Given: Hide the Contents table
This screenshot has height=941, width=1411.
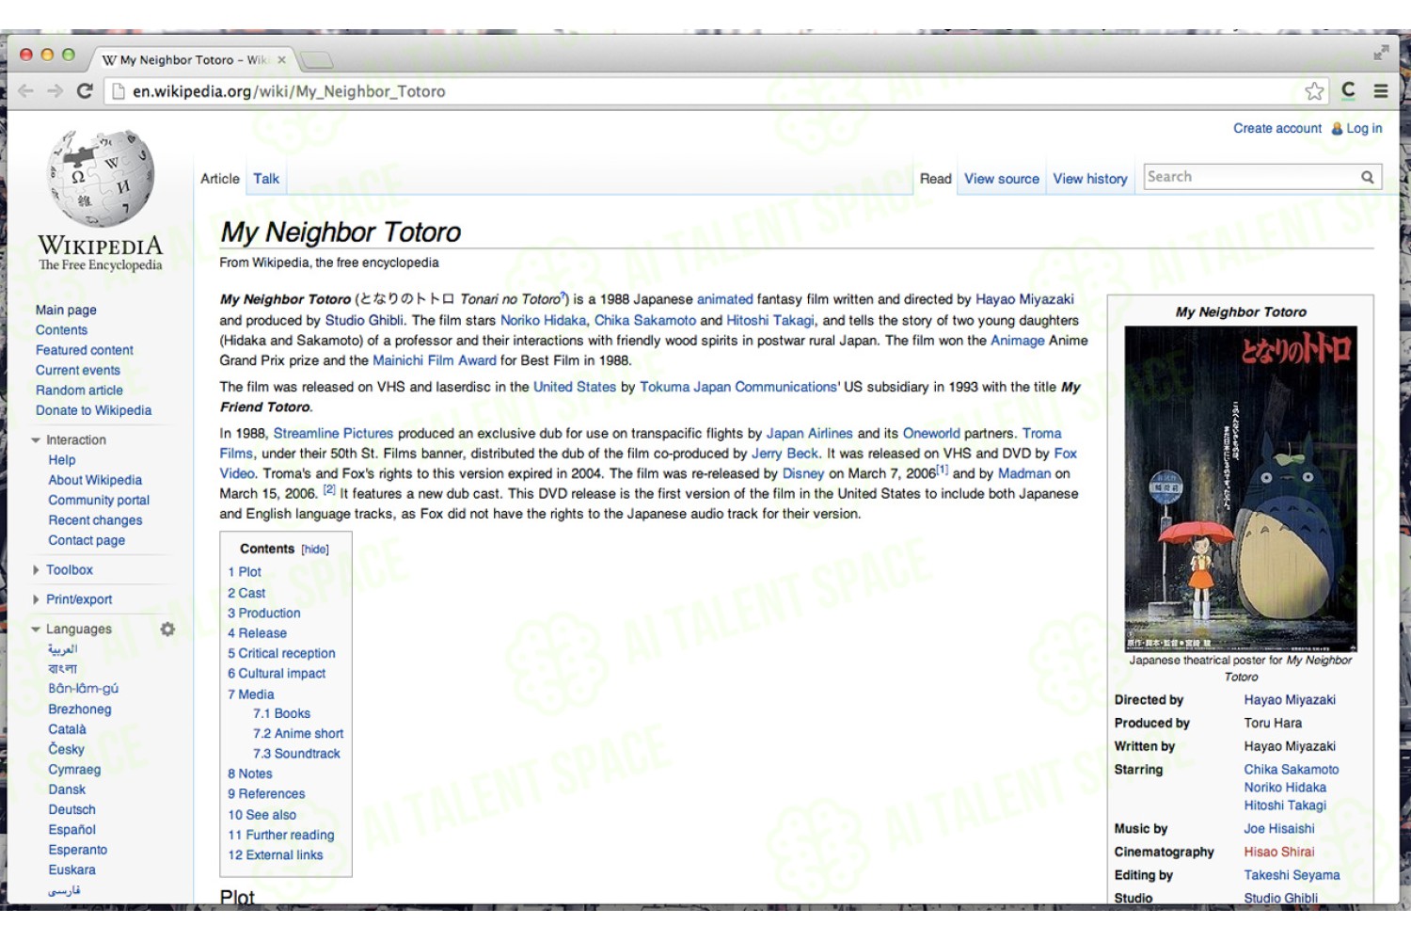Looking at the screenshot, I should (x=315, y=550).
